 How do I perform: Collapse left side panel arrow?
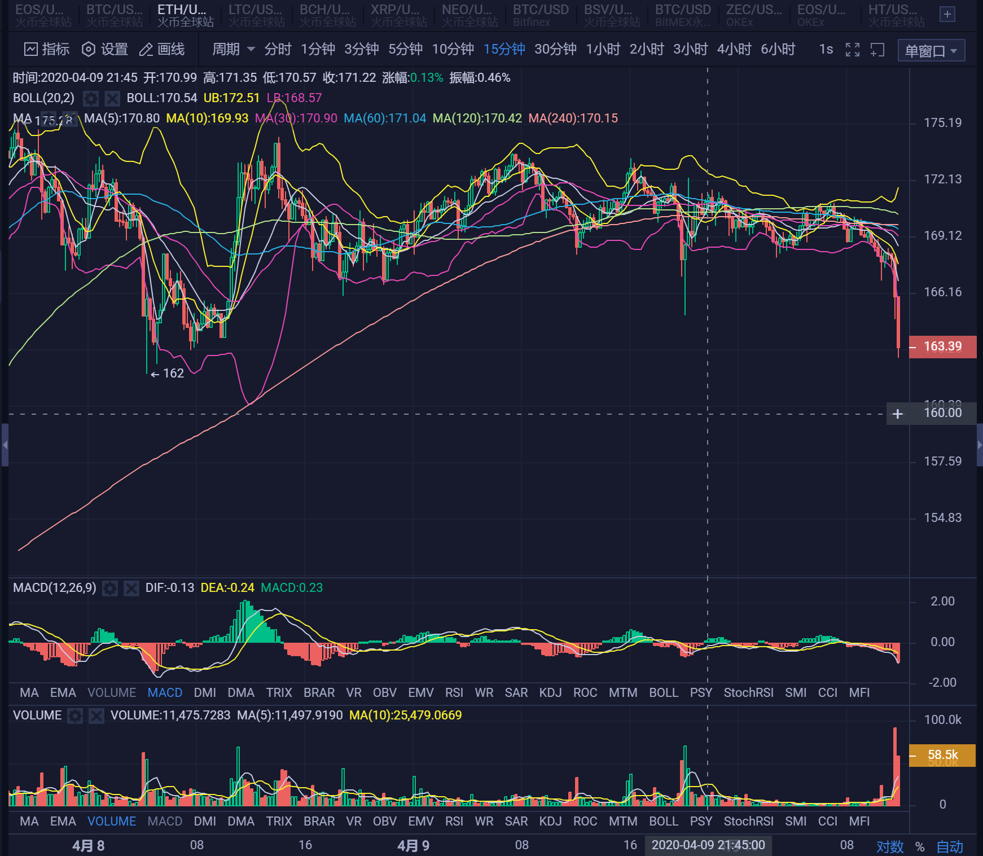click(5, 445)
